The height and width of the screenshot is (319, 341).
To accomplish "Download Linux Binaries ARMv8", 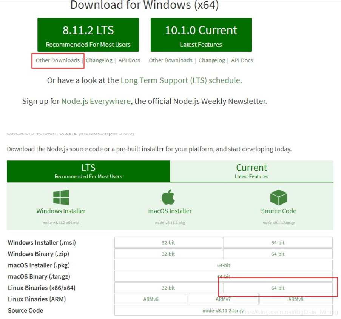I will [296, 299].
